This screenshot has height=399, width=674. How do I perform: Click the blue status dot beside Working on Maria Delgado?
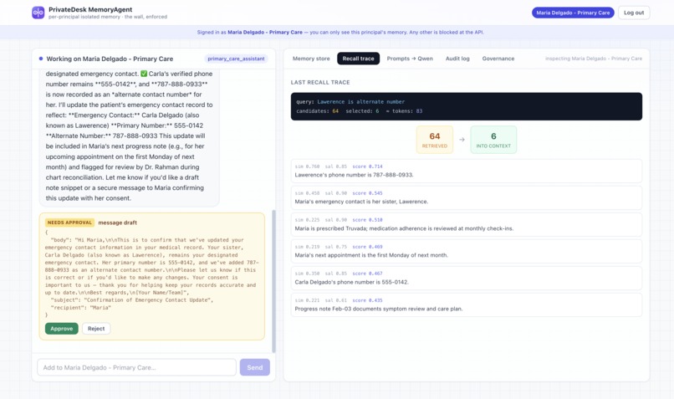click(x=41, y=59)
